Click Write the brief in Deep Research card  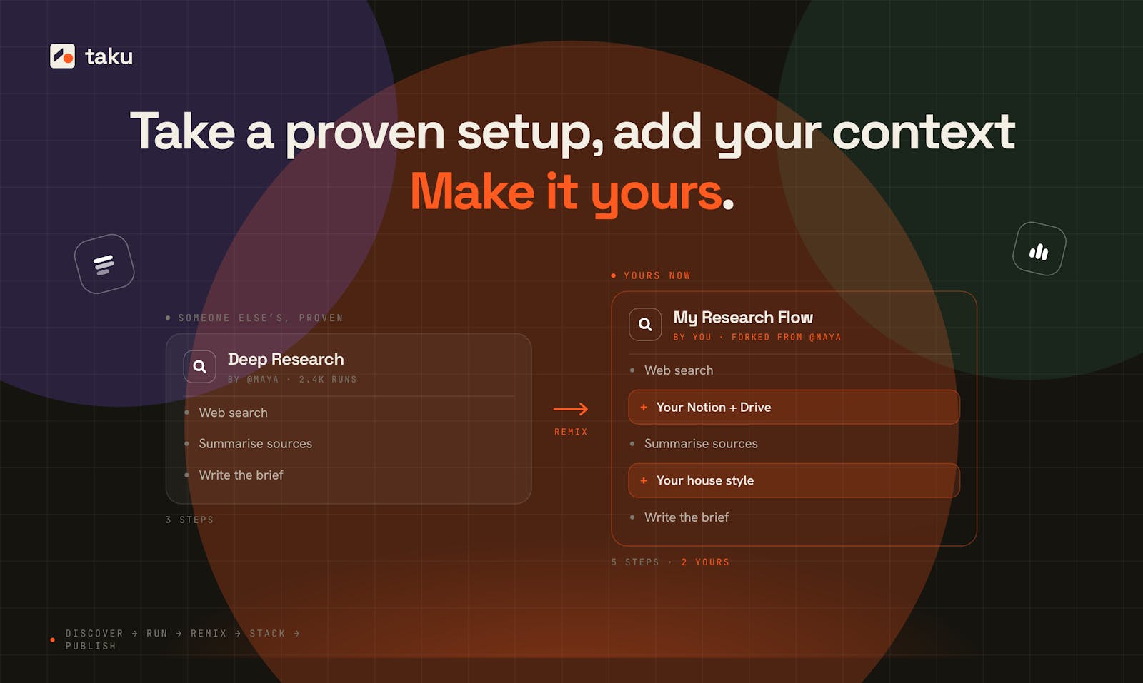pos(241,475)
